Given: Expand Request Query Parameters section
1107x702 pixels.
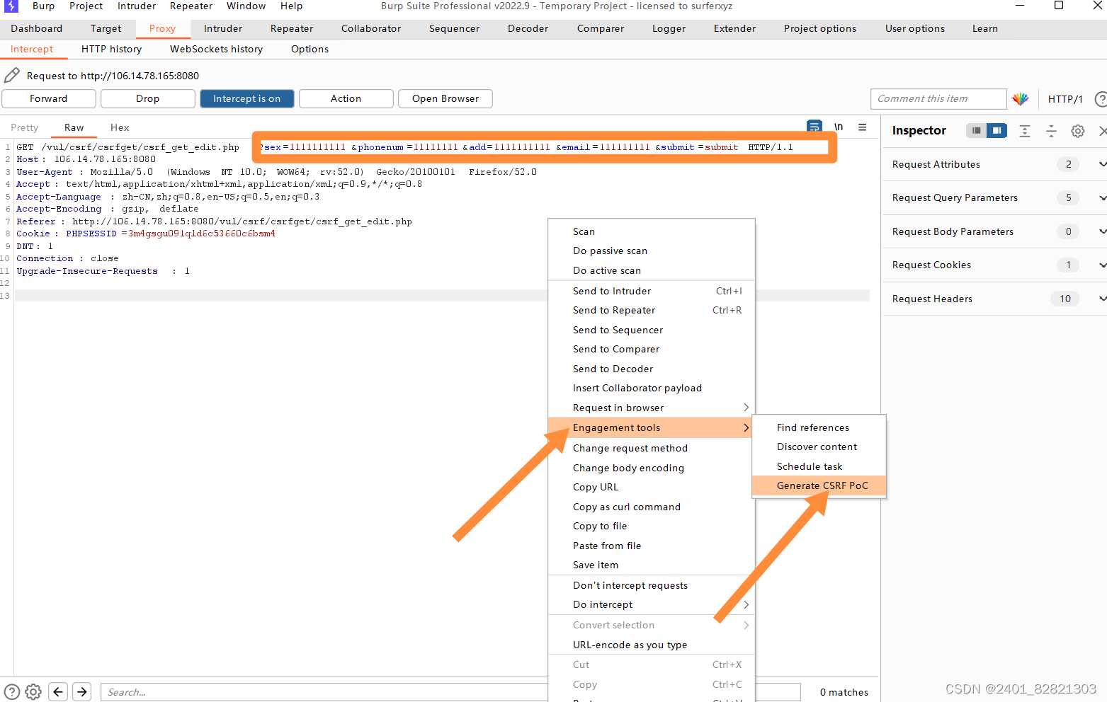Looking at the screenshot, I should pyautogui.click(x=1102, y=197).
